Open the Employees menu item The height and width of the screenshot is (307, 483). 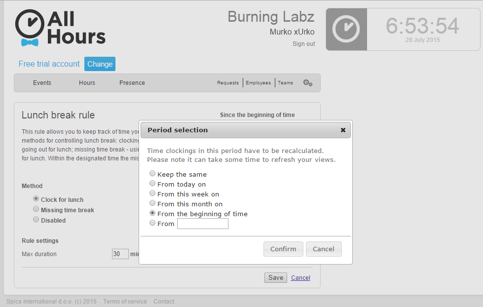(x=258, y=83)
